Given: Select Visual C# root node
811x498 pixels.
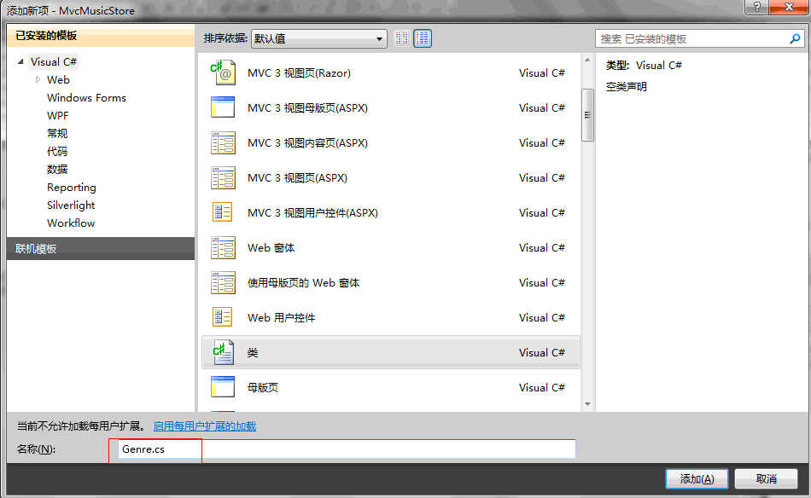Looking at the screenshot, I should (x=53, y=62).
